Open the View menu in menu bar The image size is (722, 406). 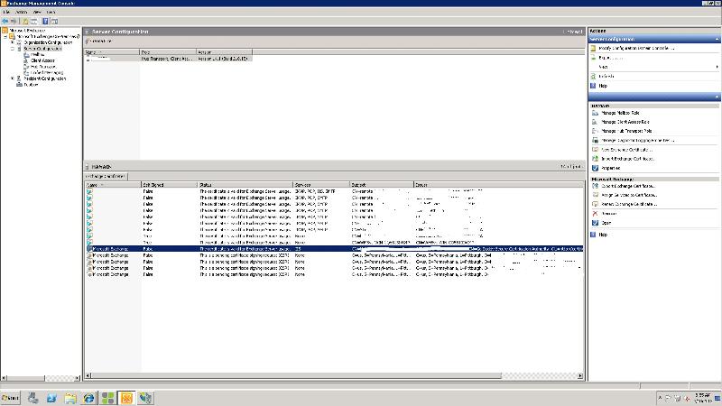[x=37, y=12]
